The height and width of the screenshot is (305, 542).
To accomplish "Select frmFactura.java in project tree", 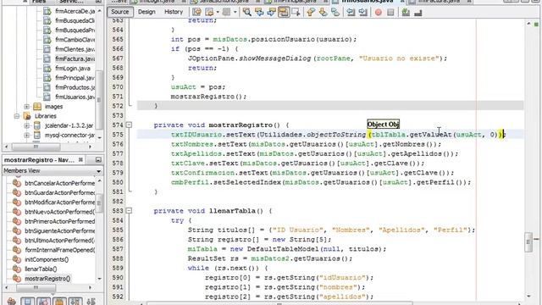I will pyautogui.click(x=75, y=58).
